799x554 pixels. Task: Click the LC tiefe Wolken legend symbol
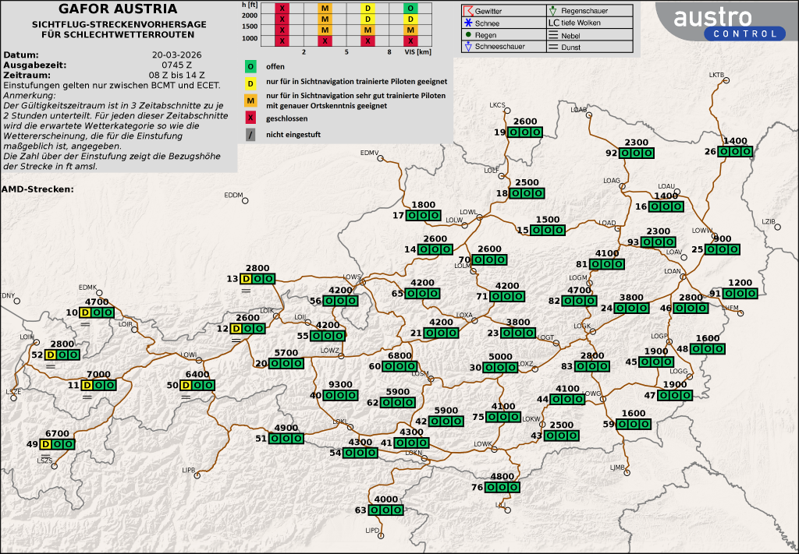coord(553,23)
